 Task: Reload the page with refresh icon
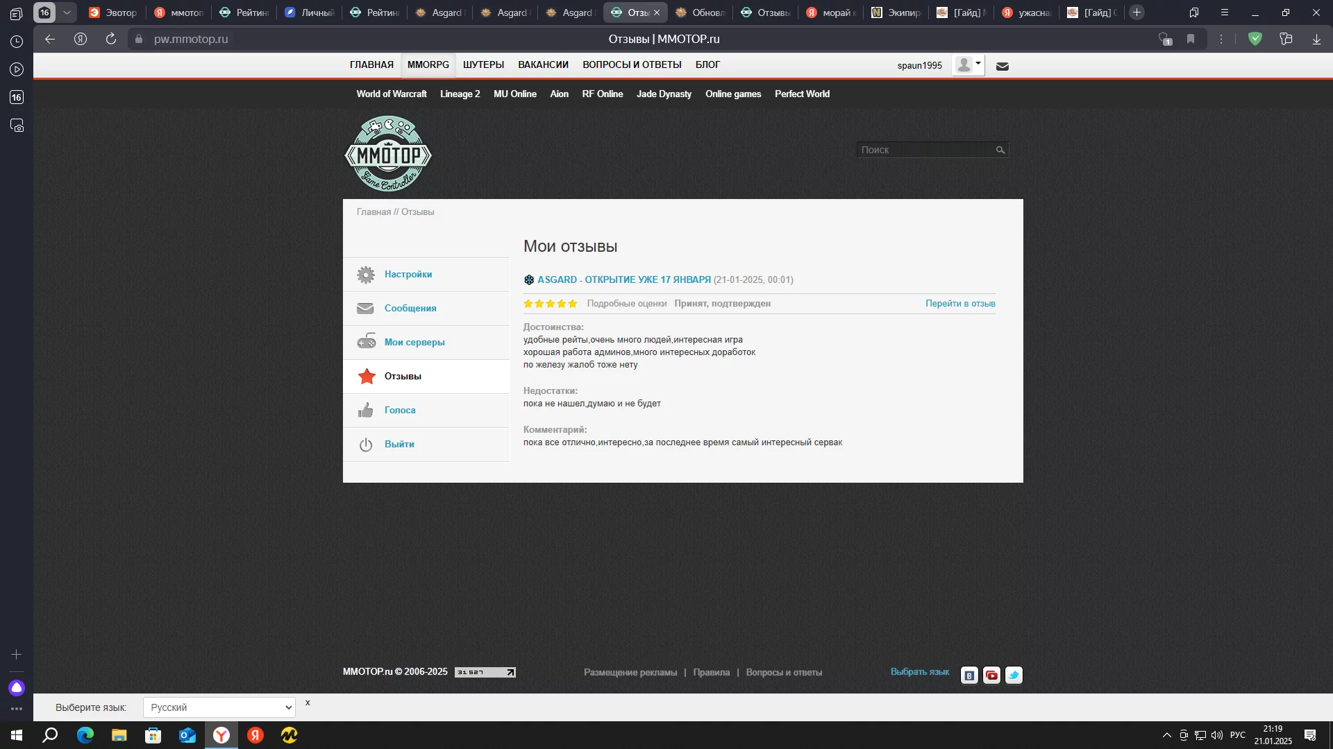click(x=111, y=39)
